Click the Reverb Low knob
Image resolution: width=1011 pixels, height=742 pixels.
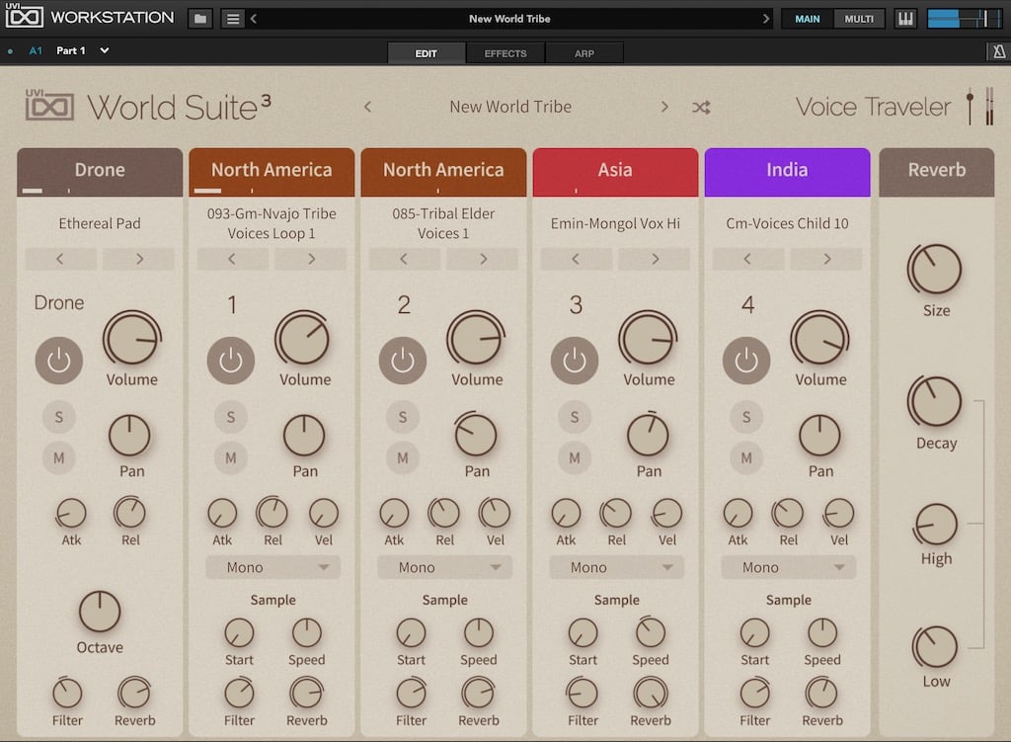pyautogui.click(x=936, y=647)
